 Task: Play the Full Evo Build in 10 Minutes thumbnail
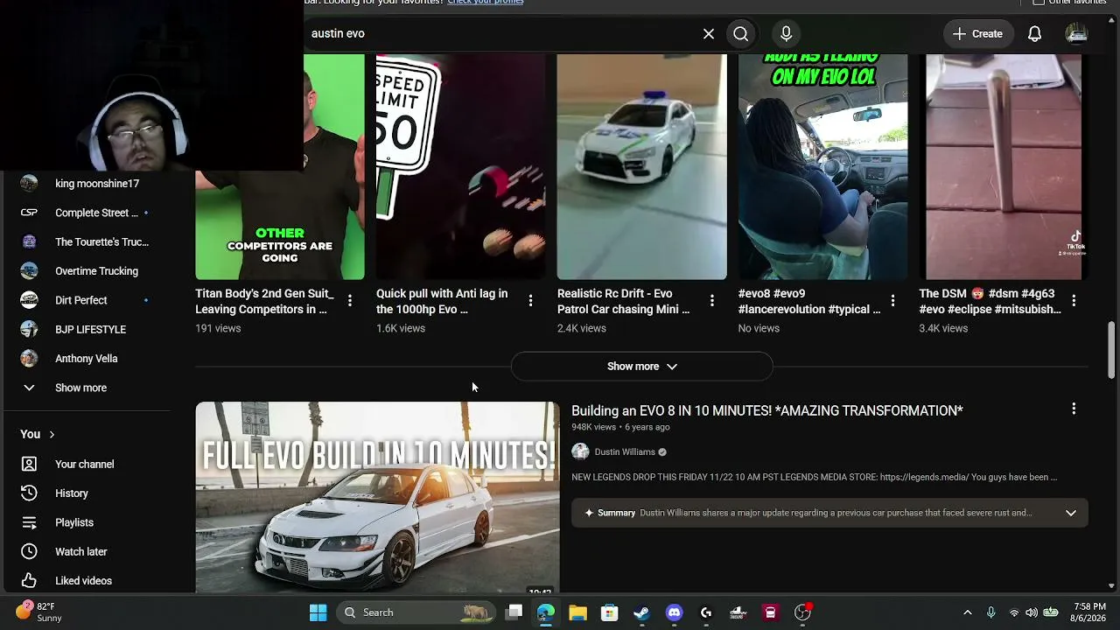click(377, 497)
